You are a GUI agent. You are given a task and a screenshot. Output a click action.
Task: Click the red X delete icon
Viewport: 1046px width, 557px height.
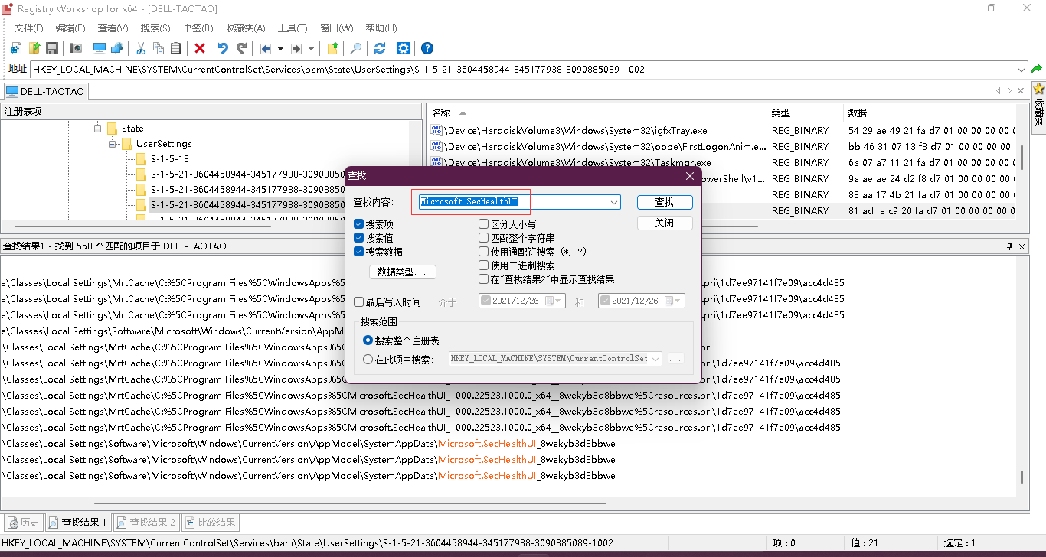200,48
